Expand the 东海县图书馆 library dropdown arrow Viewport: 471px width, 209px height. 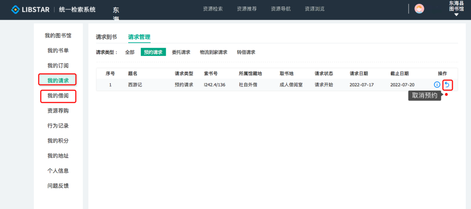pos(456,15)
